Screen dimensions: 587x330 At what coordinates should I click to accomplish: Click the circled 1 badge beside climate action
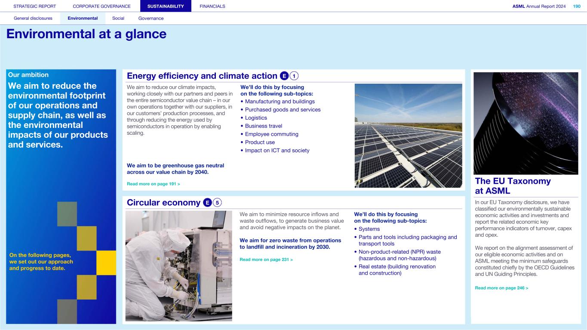[x=294, y=76]
